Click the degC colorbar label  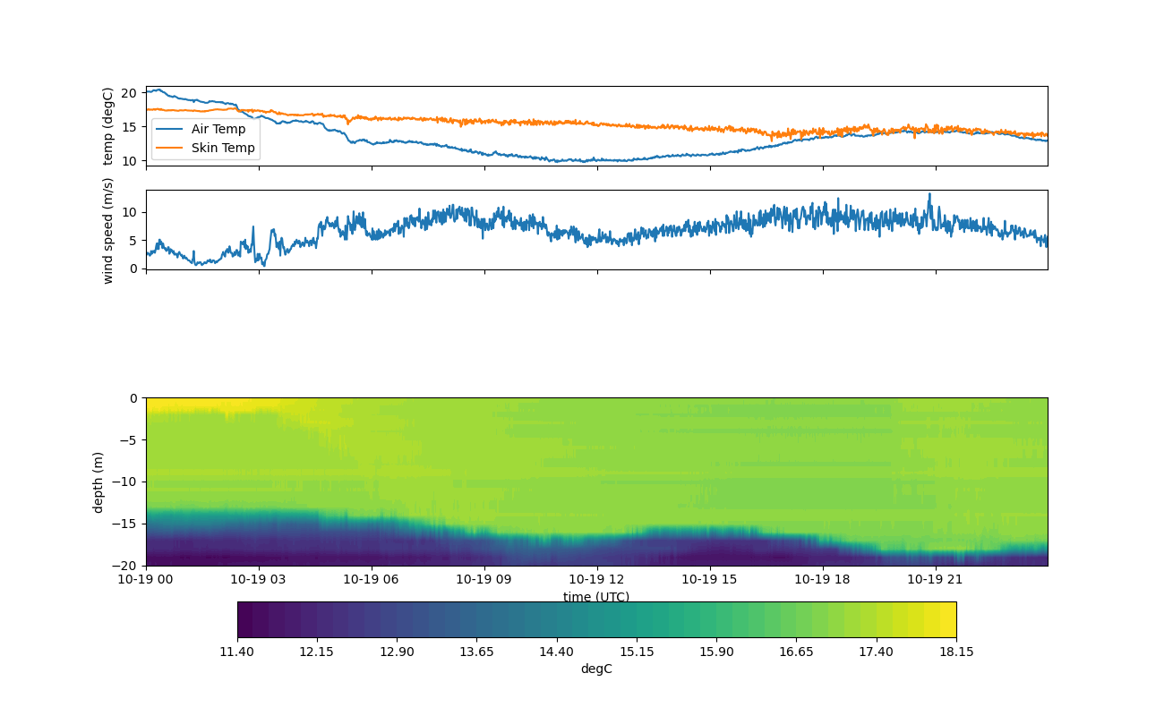click(596, 669)
